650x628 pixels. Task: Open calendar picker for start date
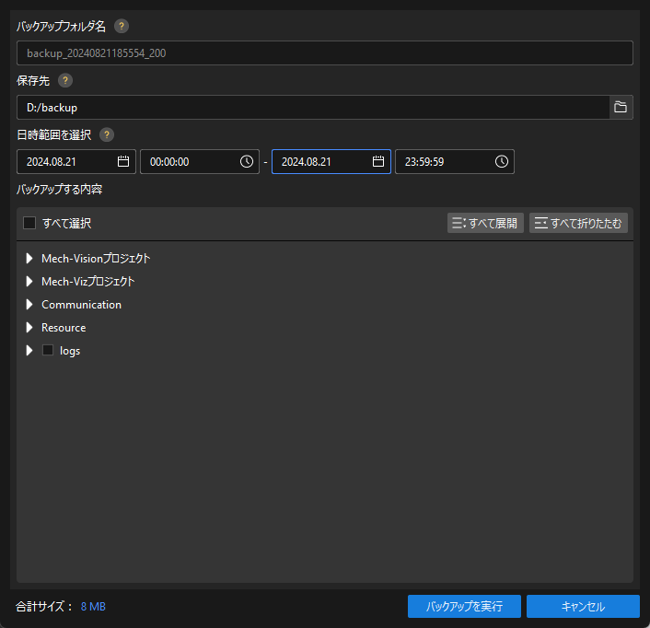tap(123, 161)
